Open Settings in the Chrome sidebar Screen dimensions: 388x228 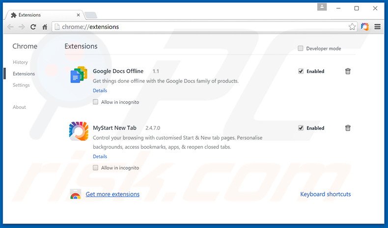point(21,85)
